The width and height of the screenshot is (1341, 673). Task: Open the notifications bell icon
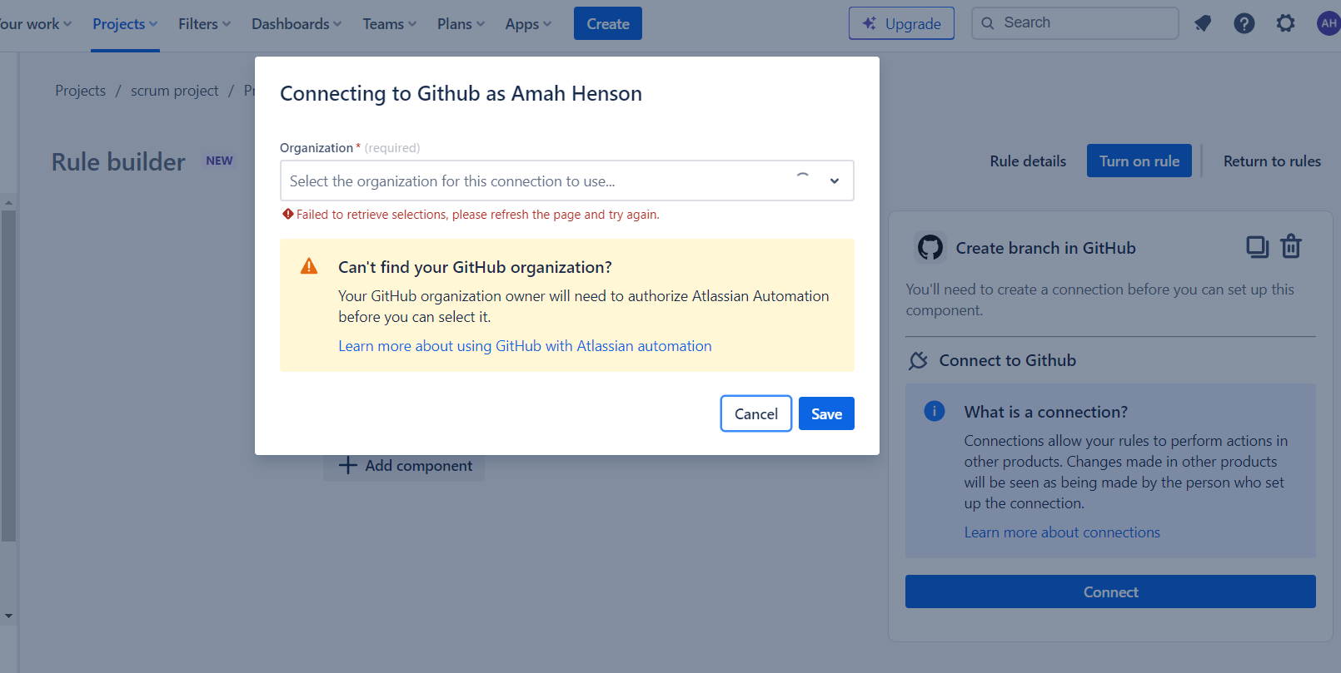(1202, 23)
